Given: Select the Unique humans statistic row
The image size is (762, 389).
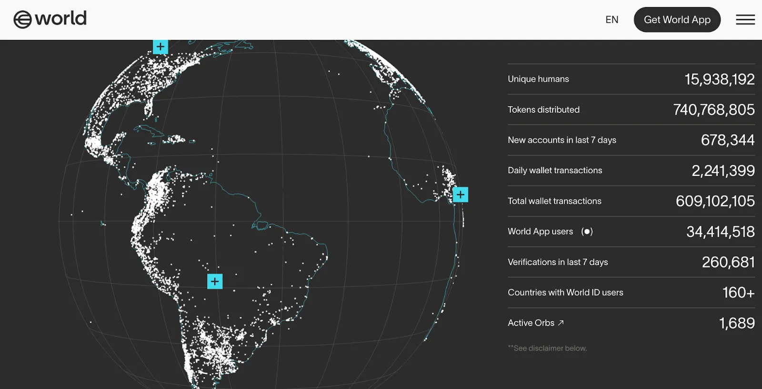Looking at the screenshot, I should (x=631, y=79).
